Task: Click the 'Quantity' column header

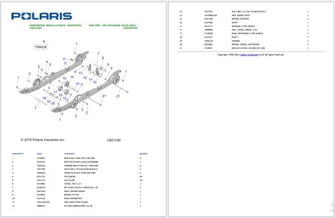Action: [143, 154]
